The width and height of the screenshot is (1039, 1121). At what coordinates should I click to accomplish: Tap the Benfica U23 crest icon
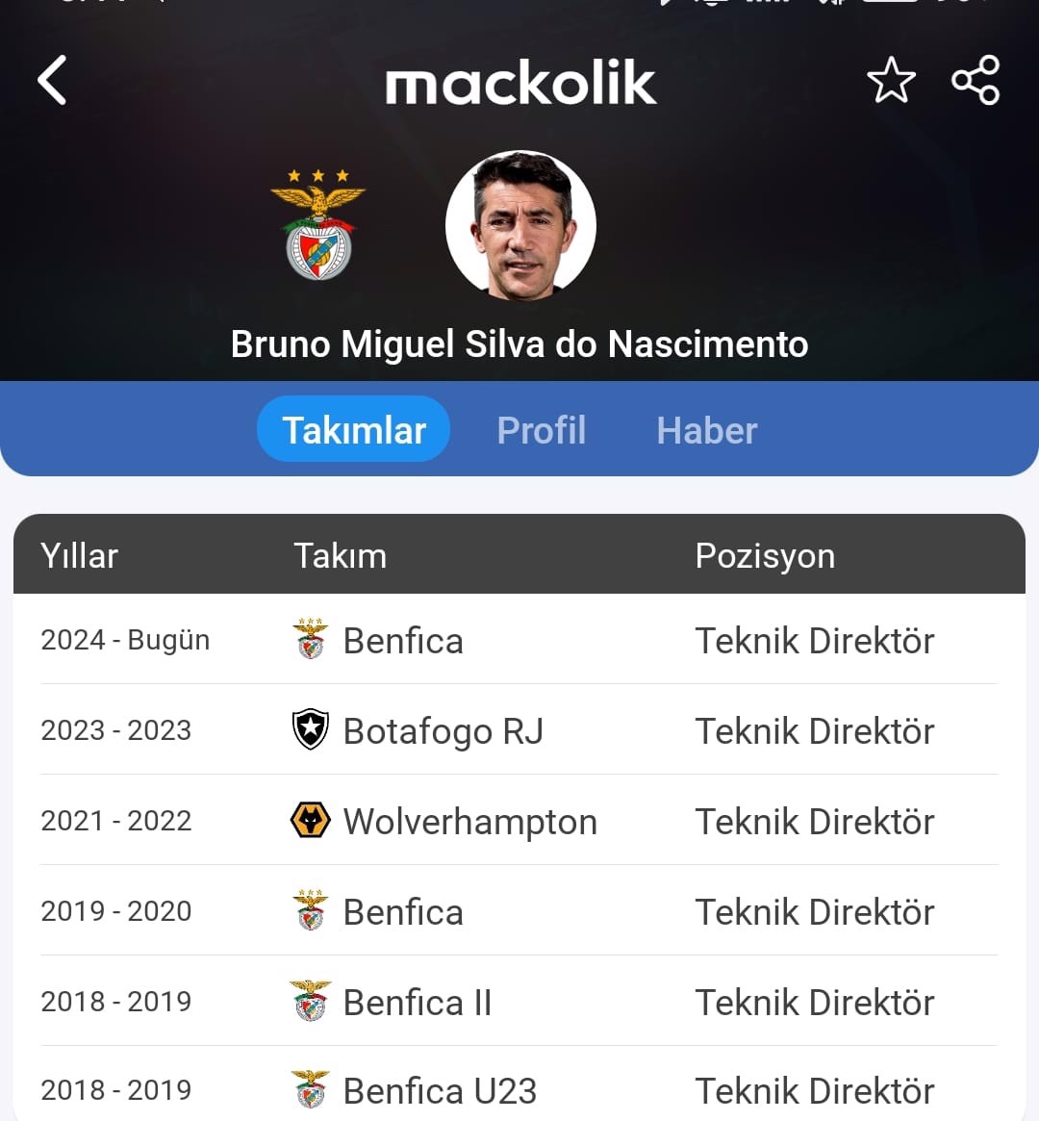311,1090
